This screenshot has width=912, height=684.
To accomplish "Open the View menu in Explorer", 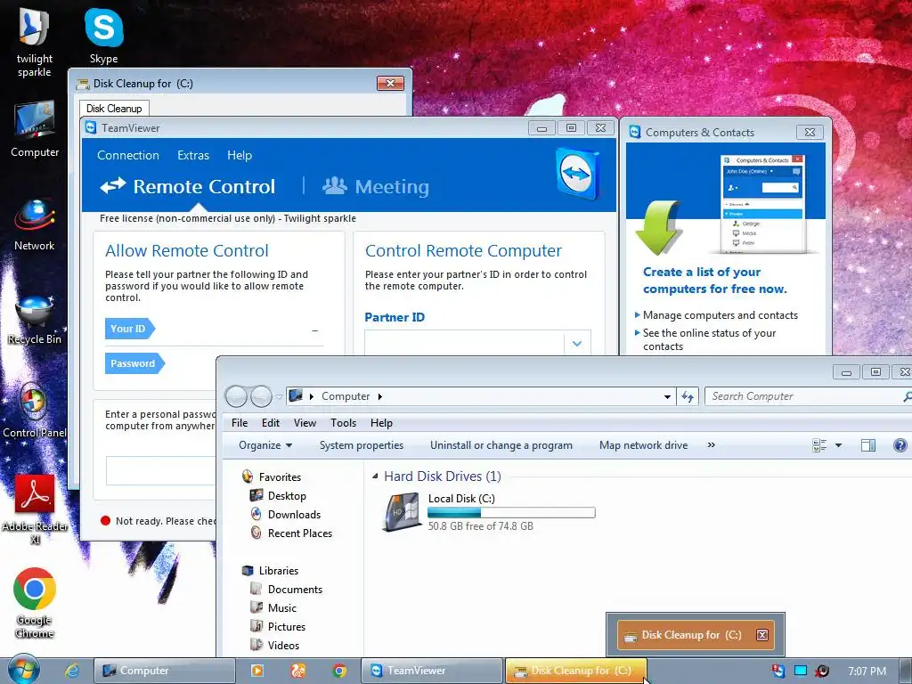I will (305, 423).
